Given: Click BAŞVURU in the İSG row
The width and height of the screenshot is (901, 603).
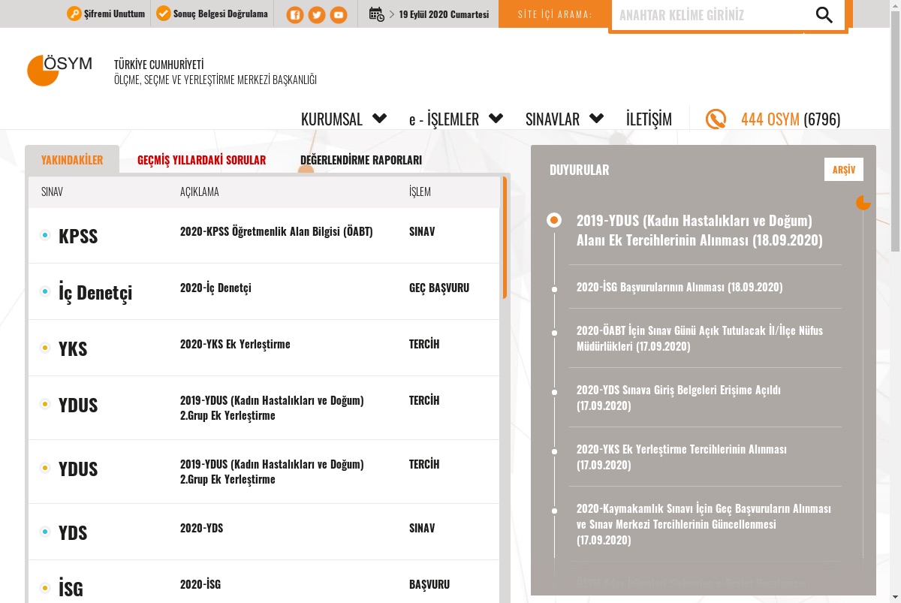Looking at the screenshot, I should [x=429, y=584].
